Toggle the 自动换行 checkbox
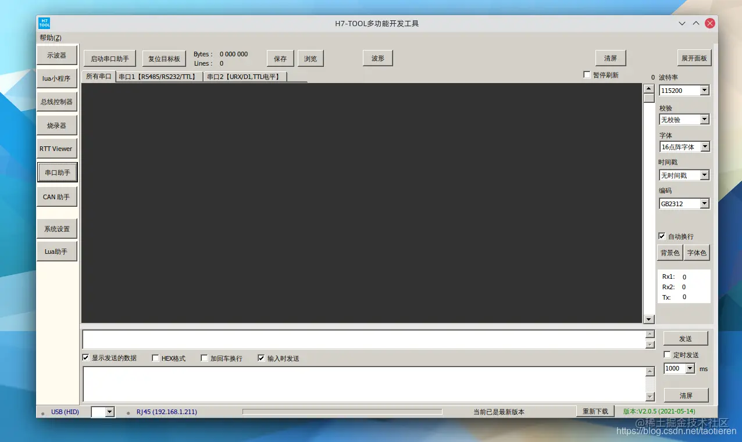Screen dimensions: 742x442 pos(662,236)
